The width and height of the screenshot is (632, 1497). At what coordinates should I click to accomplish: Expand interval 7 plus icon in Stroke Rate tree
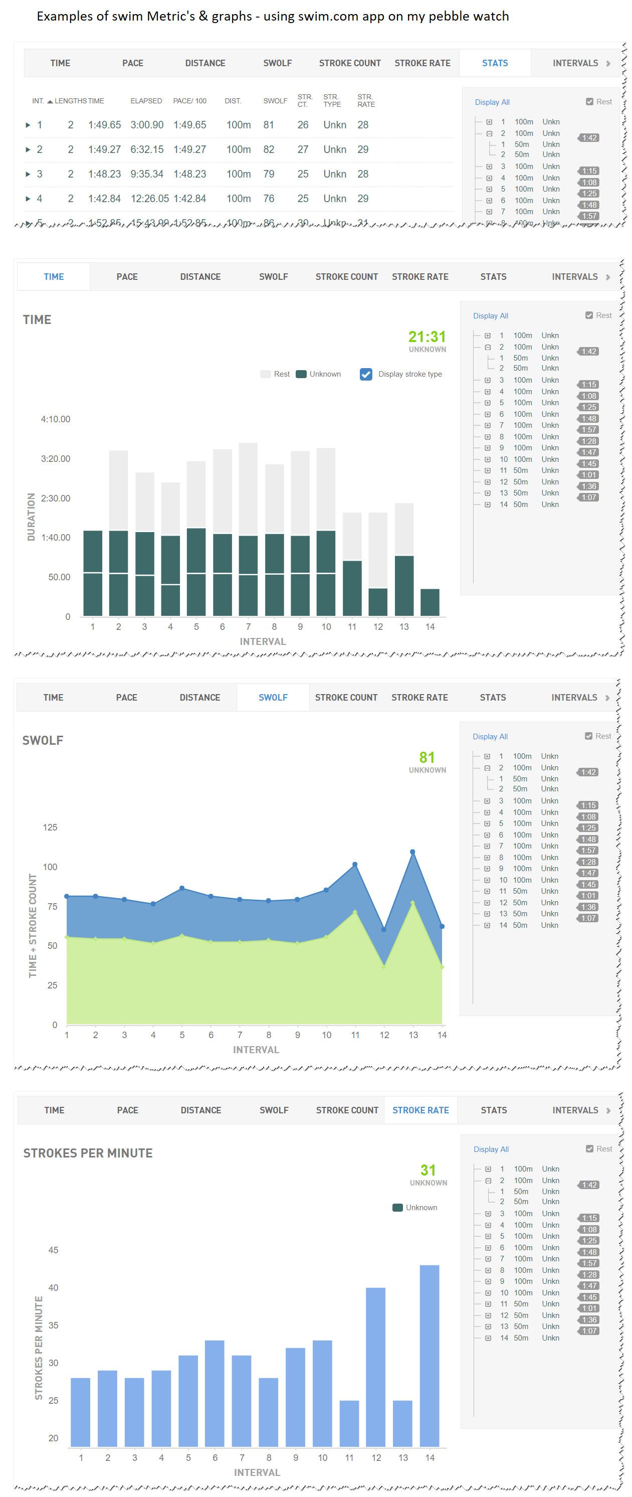tap(488, 1259)
